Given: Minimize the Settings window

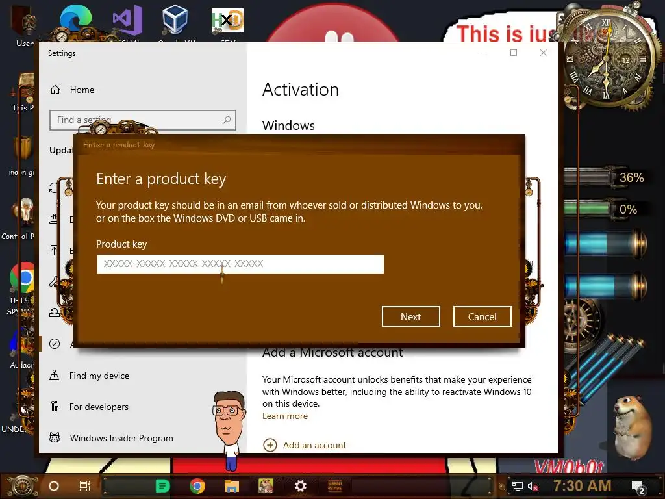Looking at the screenshot, I should (x=484, y=53).
